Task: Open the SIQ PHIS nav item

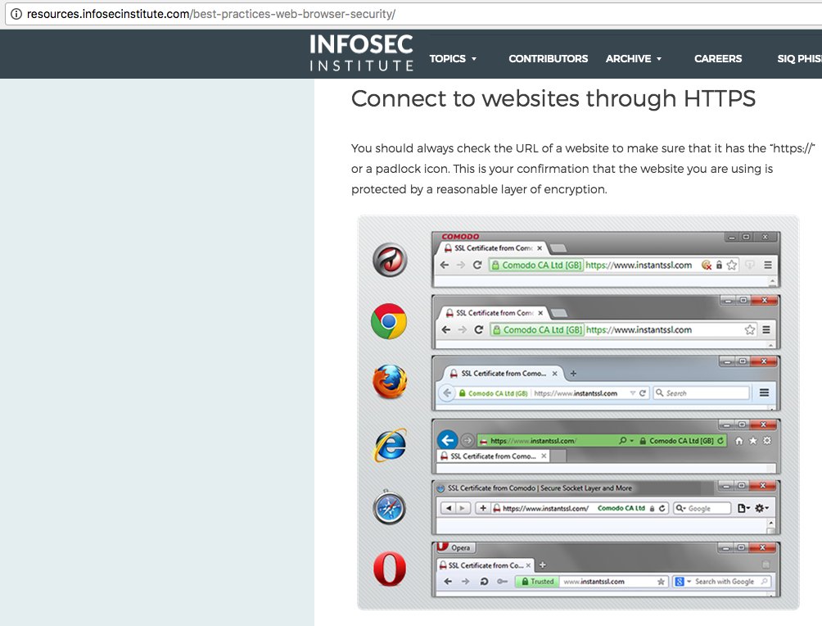Action: (799, 59)
